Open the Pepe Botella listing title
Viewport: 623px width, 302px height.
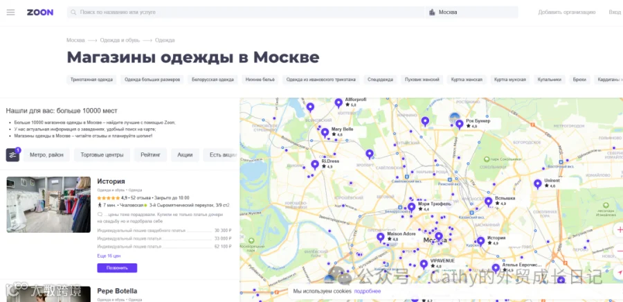point(117,291)
